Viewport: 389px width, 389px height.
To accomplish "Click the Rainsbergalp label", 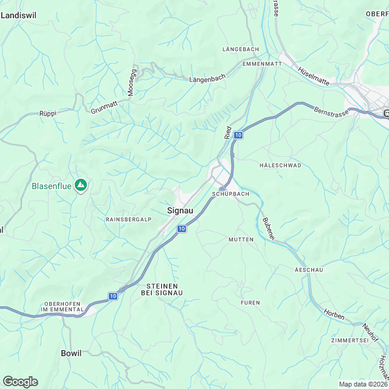I will pyautogui.click(x=128, y=219).
